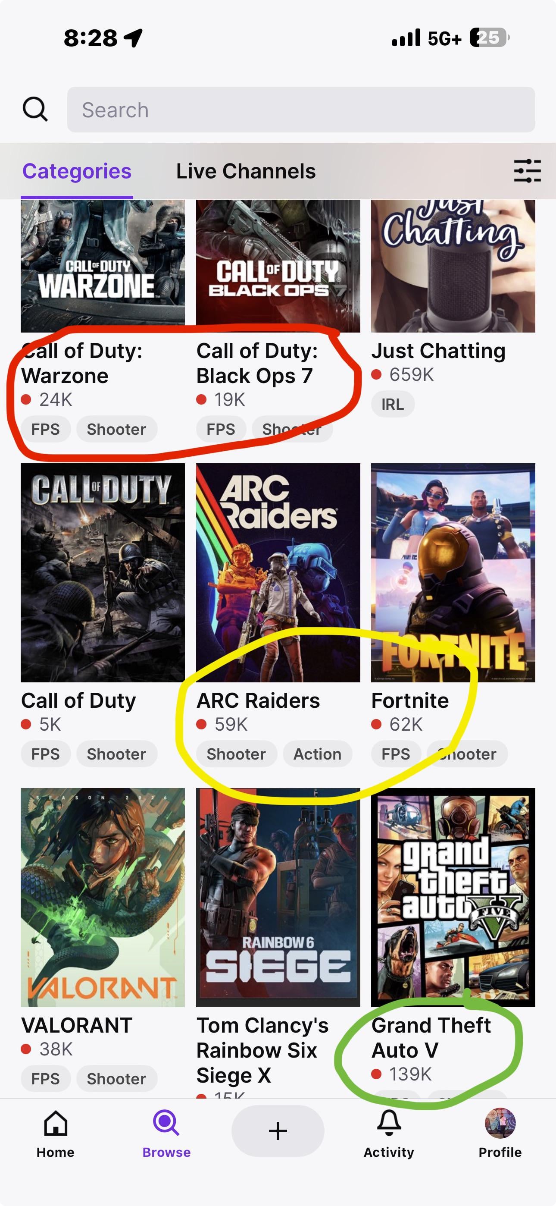The height and width of the screenshot is (1206, 556).
Task: Tap the battery indicator in status bar
Action: pos(490,38)
